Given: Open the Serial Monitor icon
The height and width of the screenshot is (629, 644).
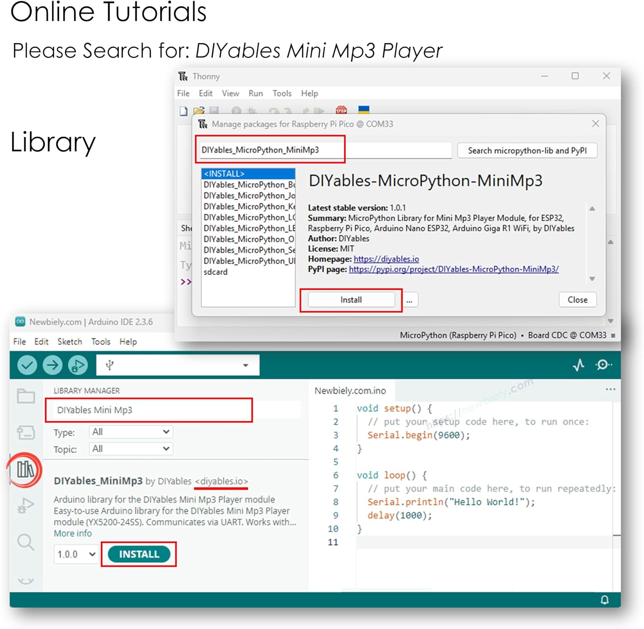Looking at the screenshot, I should [603, 365].
